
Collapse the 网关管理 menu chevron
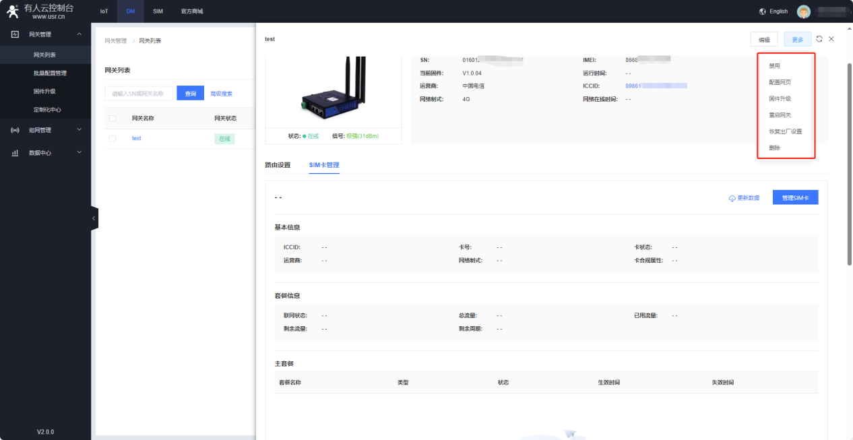point(79,34)
